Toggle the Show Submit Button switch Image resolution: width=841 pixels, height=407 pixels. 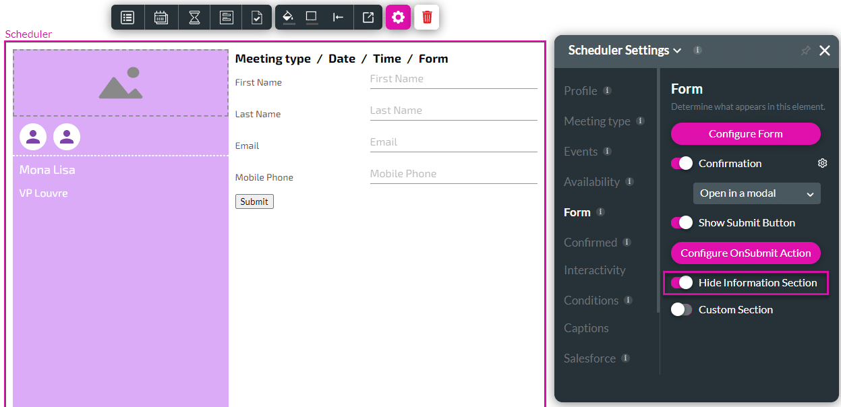(x=682, y=222)
